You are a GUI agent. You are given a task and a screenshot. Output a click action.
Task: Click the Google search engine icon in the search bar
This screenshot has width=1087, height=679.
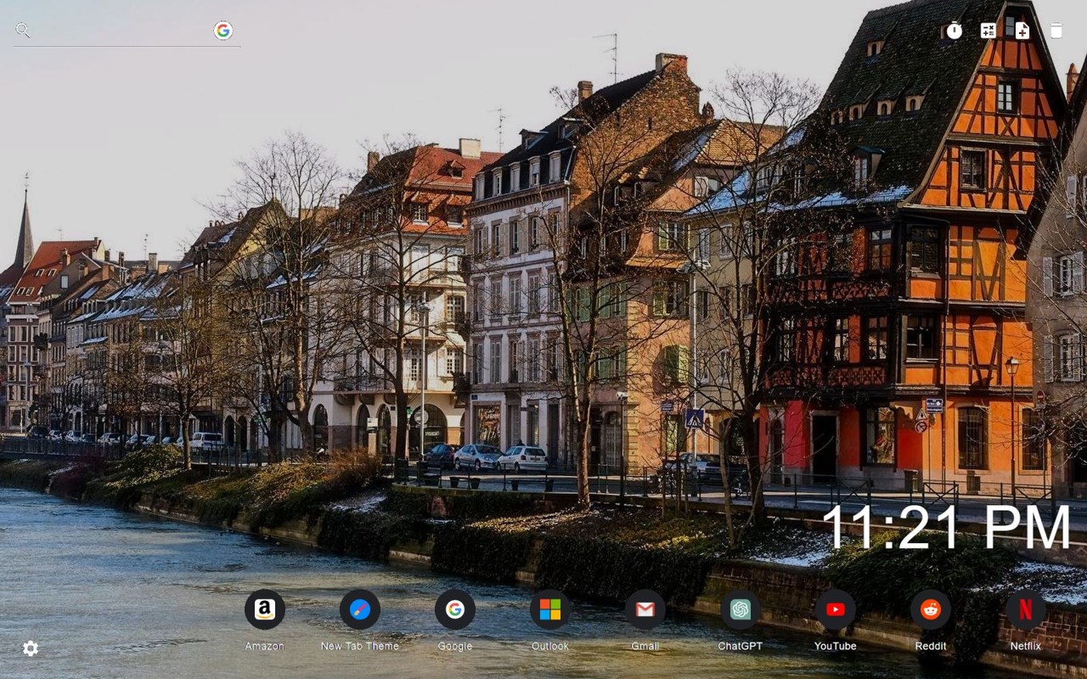[x=223, y=31]
